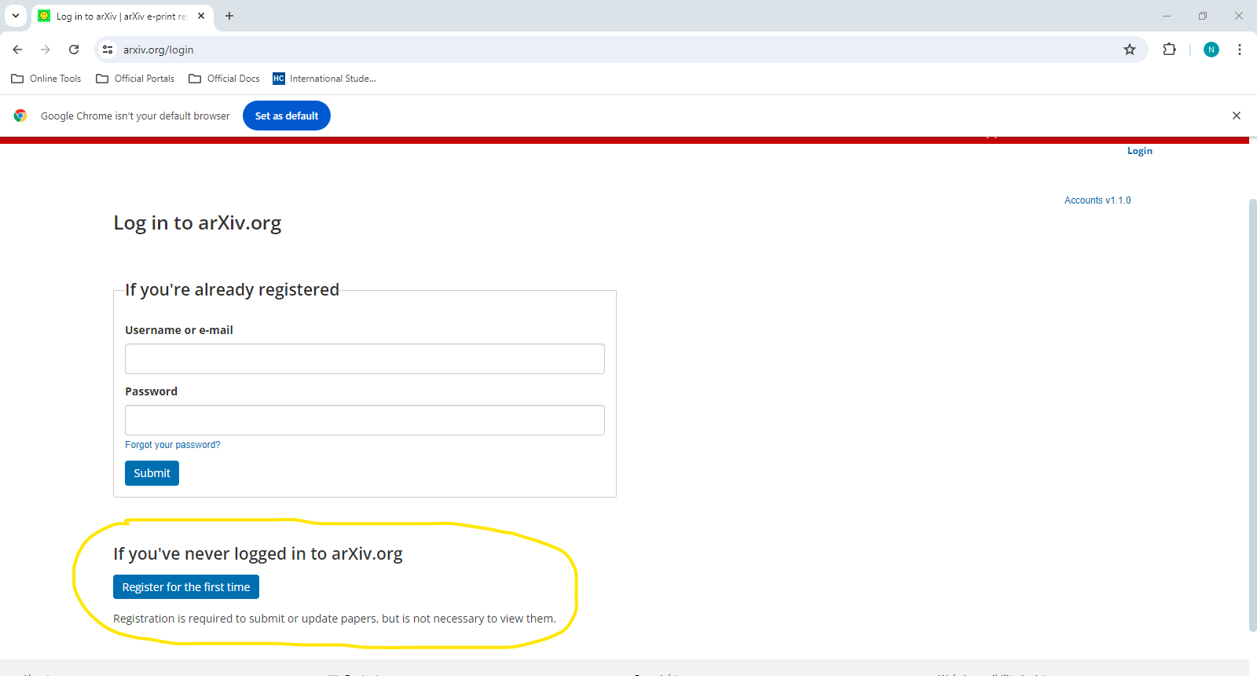The width and height of the screenshot is (1257, 676).
Task: Restore down the Chrome window
Action: tap(1203, 16)
